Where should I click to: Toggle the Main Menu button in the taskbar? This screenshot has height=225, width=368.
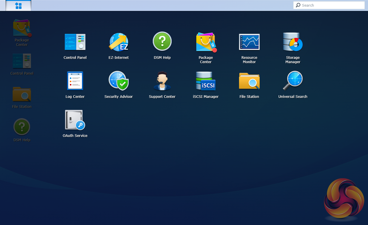tap(18, 6)
